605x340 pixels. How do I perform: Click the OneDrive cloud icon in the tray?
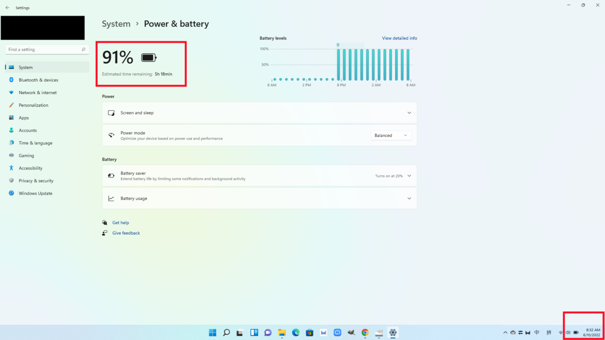tap(513, 332)
